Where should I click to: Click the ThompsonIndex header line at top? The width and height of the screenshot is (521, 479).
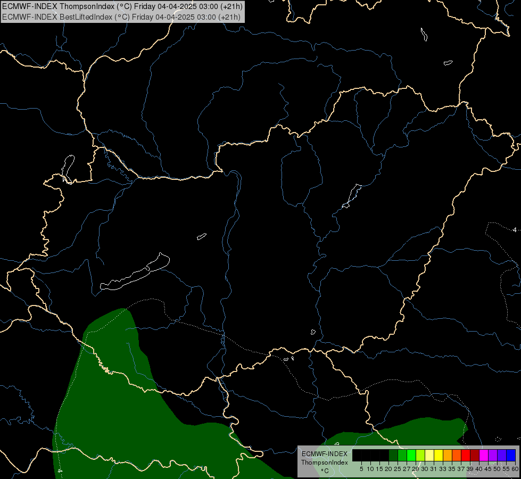122,6
